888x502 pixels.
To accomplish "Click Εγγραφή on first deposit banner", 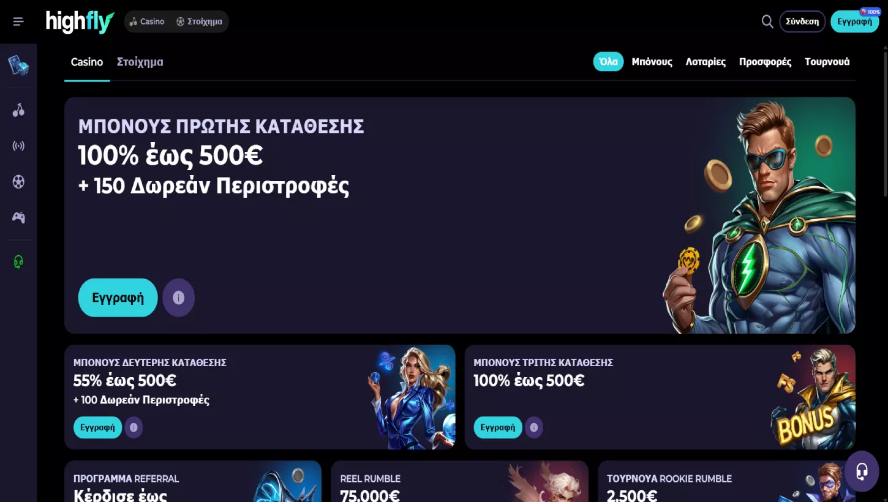I will [x=118, y=298].
